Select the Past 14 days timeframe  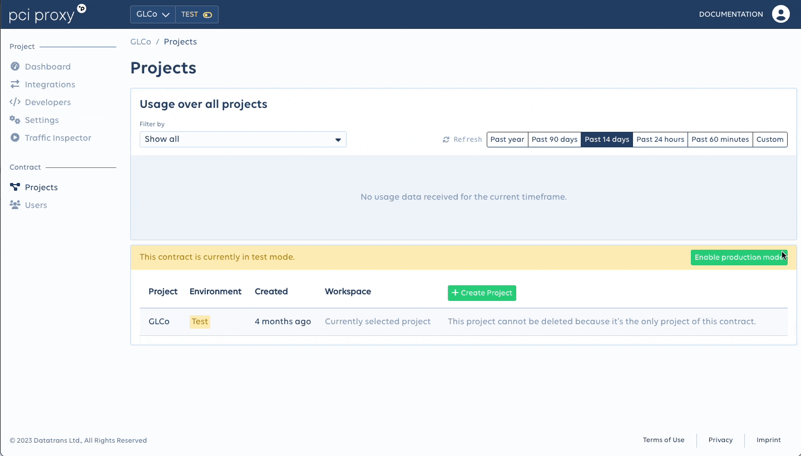[x=607, y=140]
